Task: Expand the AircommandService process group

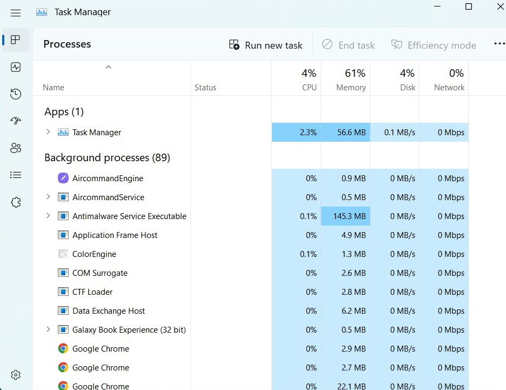Action: coord(48,196)
